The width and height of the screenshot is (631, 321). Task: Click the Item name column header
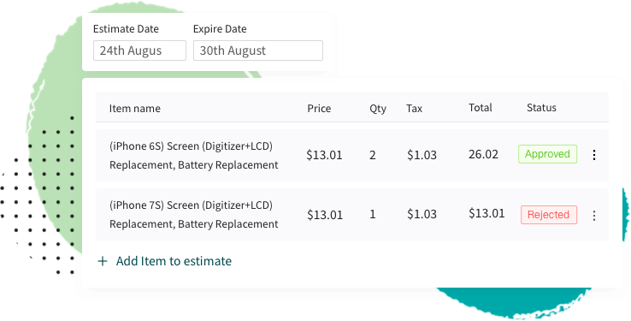135,109
